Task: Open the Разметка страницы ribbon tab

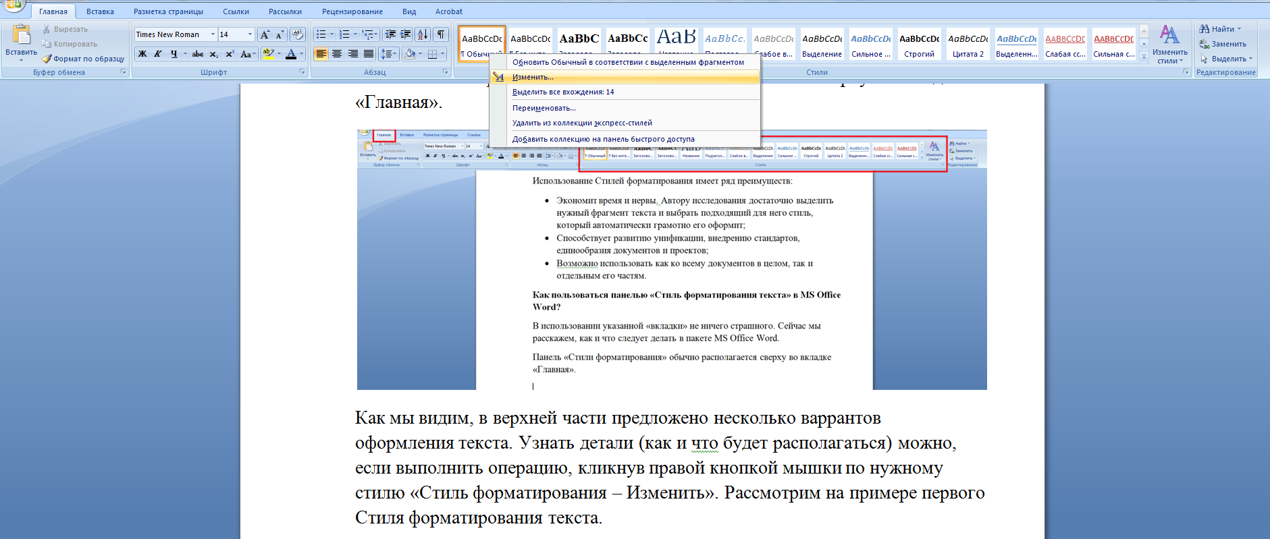Action: coord(168,11)
